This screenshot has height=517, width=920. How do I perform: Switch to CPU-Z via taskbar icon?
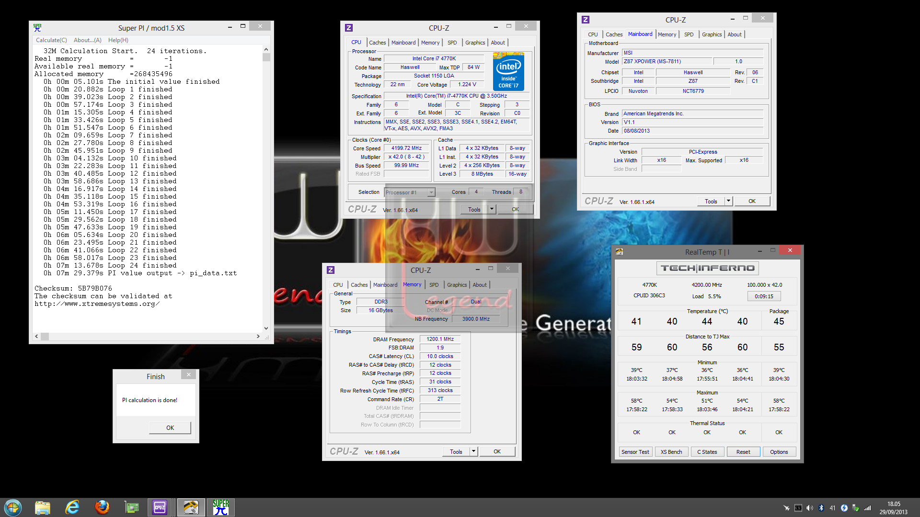160,507
